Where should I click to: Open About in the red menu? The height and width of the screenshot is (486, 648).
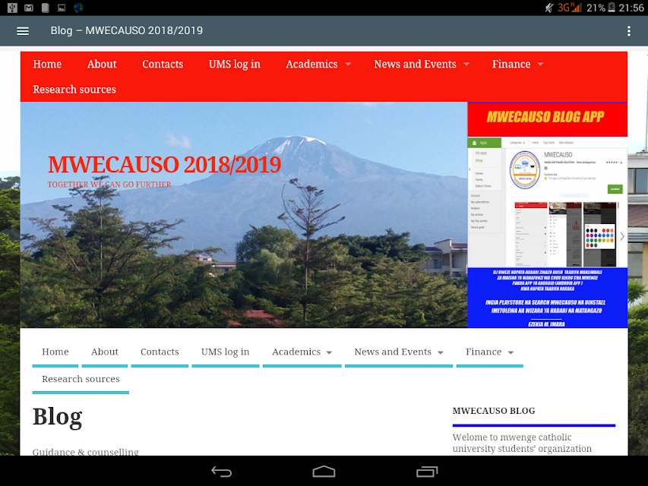click(x=102, y=64)
